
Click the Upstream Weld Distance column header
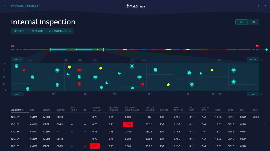pos(132,109)
